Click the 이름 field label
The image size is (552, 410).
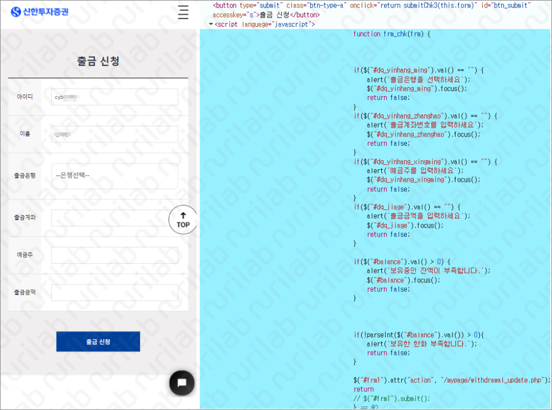[25, 133]
